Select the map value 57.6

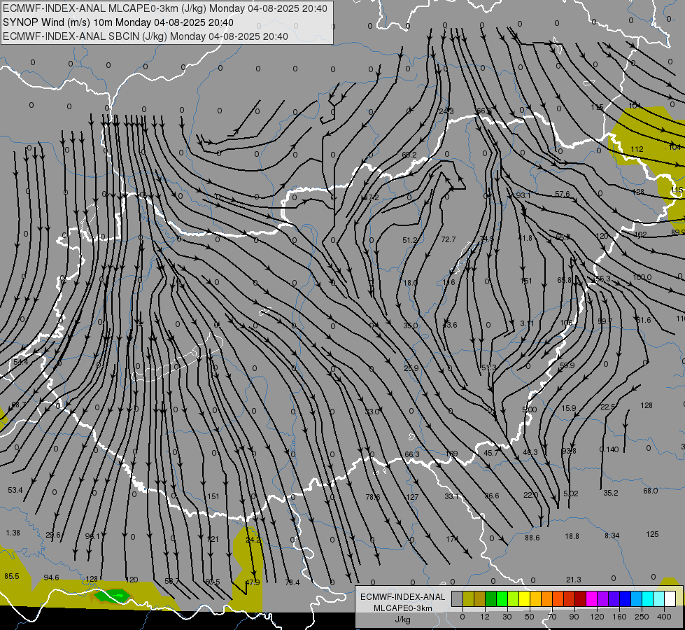click(563, 194)
